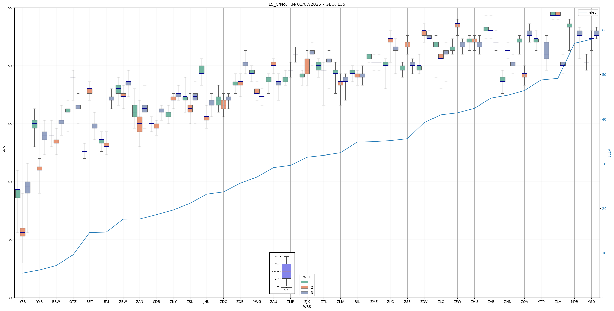Click the 60 tick on right elevation axis
The width and height of the screenshot is (614, 311).
click(x=604, y=30)
